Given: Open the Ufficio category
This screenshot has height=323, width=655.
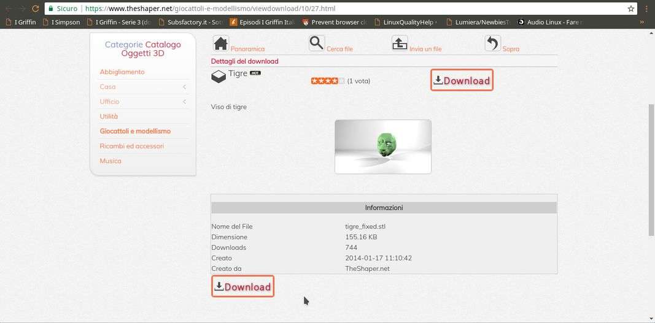Looking at the screenshot, I should tap(109, 101).
